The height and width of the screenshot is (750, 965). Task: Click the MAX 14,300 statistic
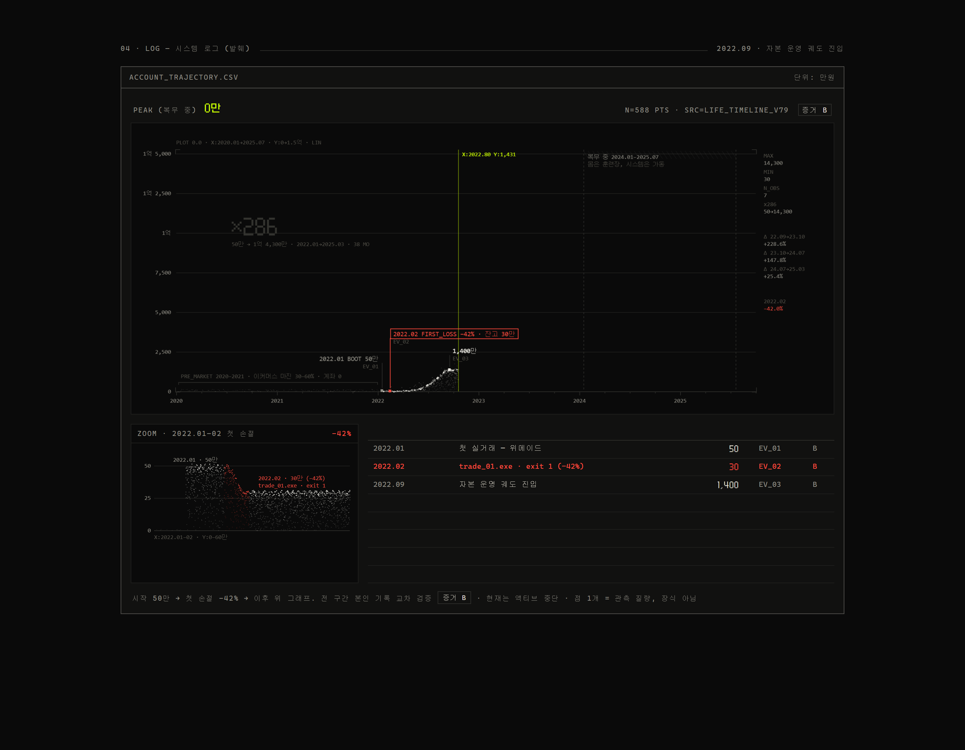coord(773,159)
